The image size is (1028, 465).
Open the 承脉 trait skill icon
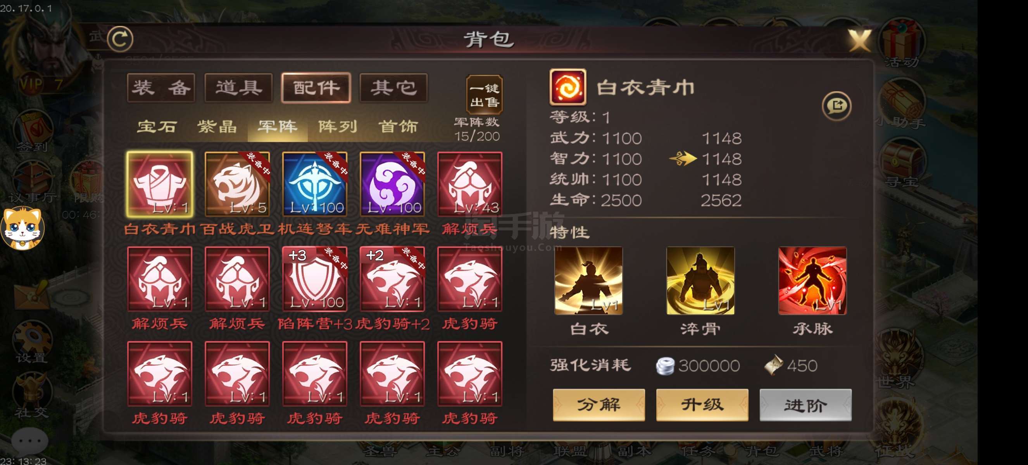pyautogui.click(x=812, y=281)
